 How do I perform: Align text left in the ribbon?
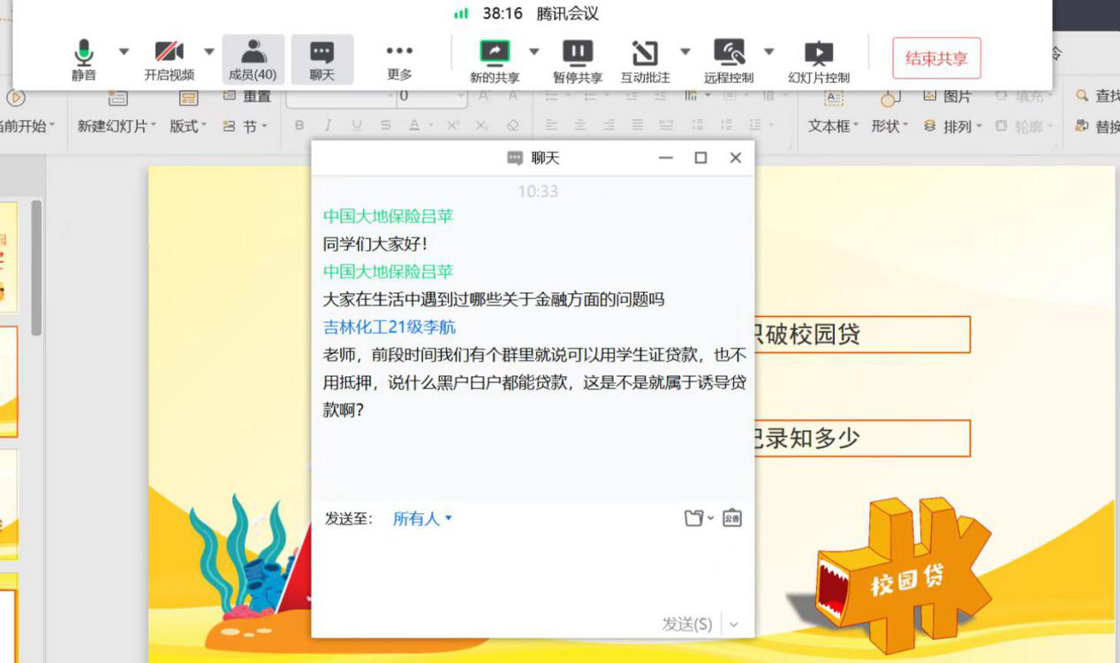click(x=550, y=126)
